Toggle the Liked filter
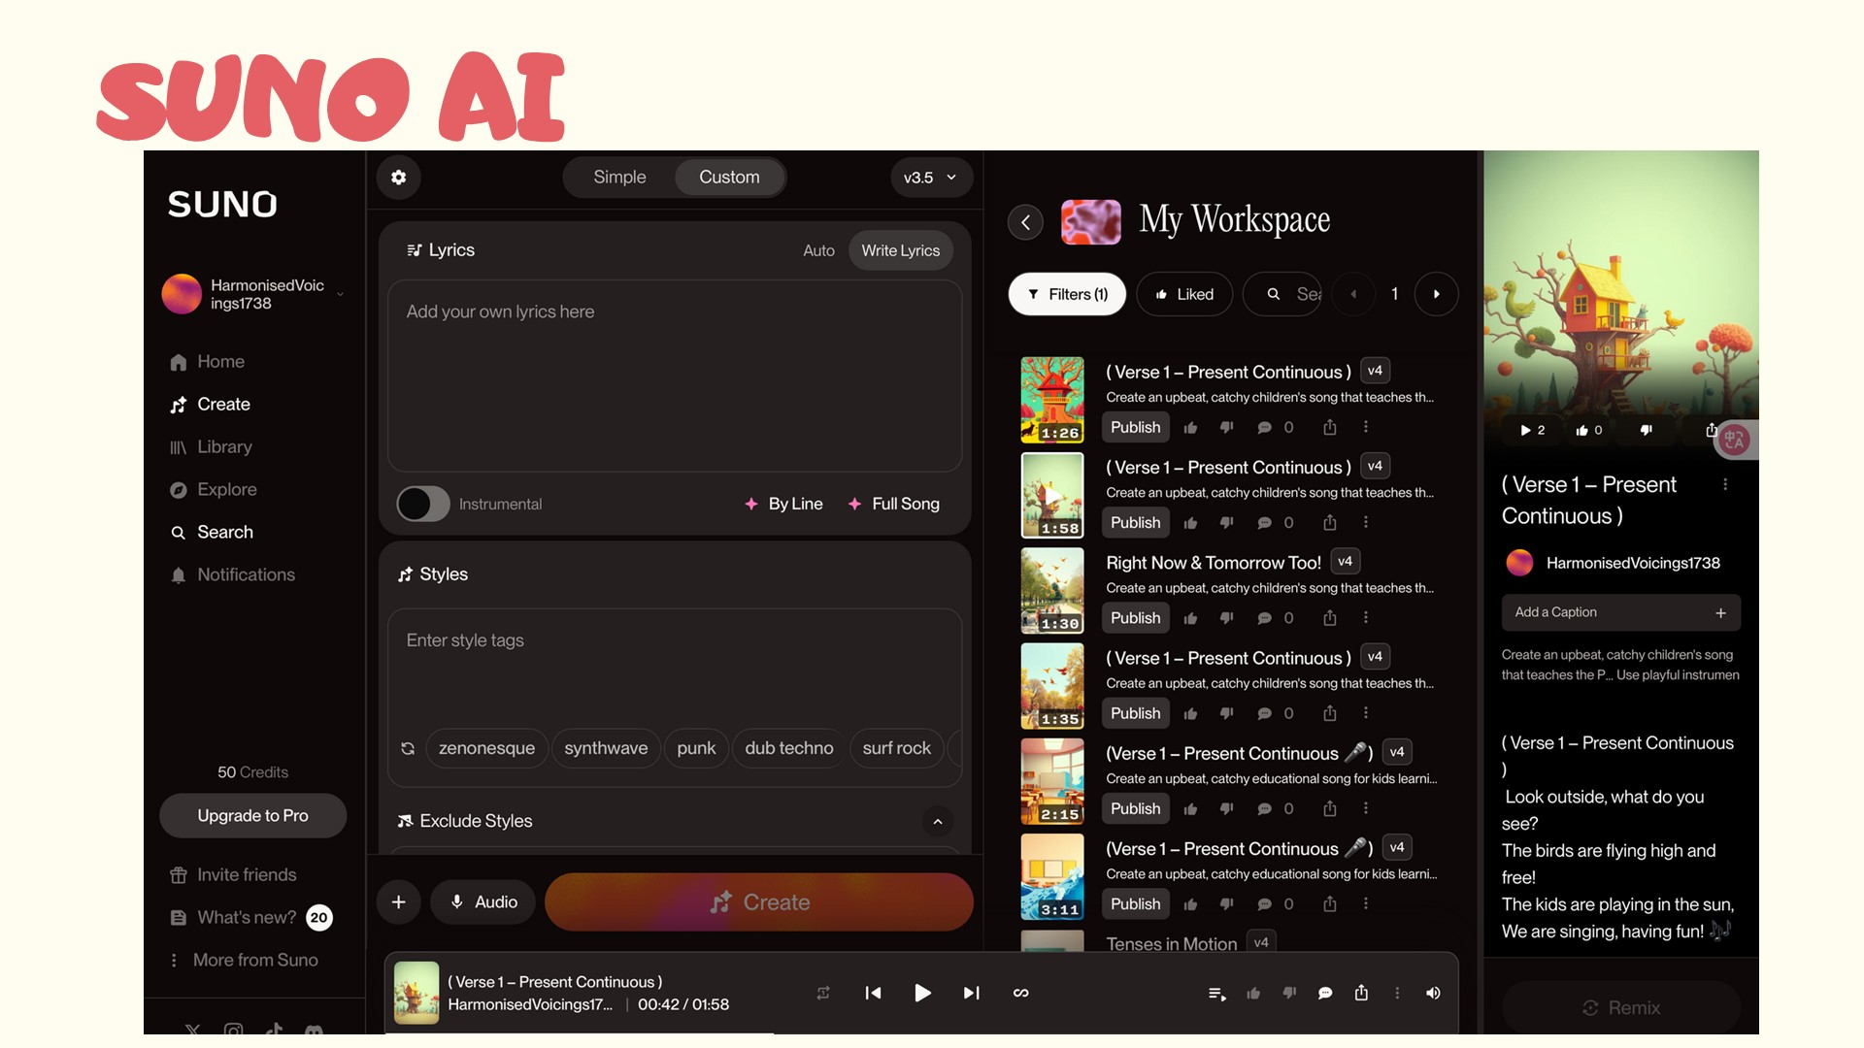This screenshot has height=1048, width=1864. point(1184,294)
